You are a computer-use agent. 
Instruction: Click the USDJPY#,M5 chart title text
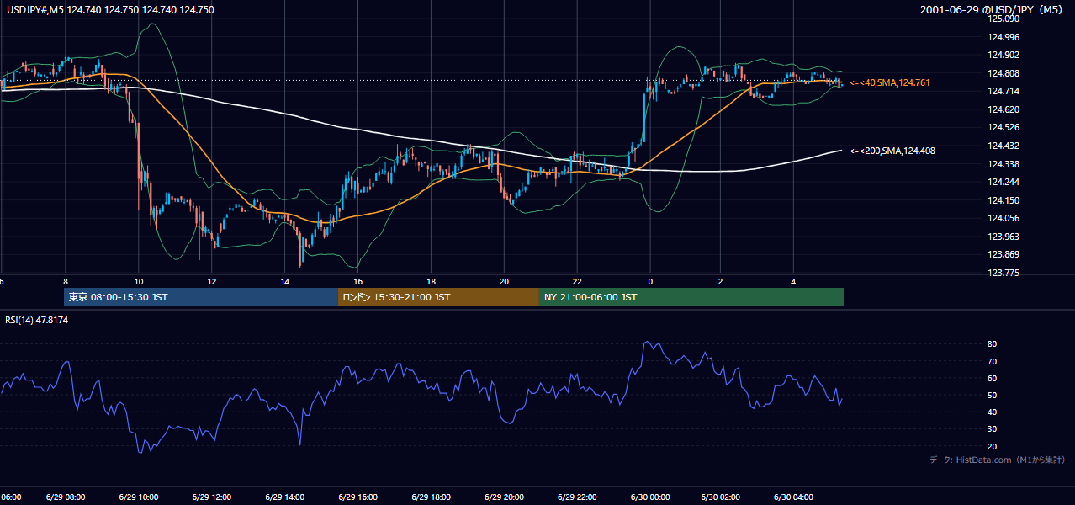pyautogui.click(x=109, y=9)
